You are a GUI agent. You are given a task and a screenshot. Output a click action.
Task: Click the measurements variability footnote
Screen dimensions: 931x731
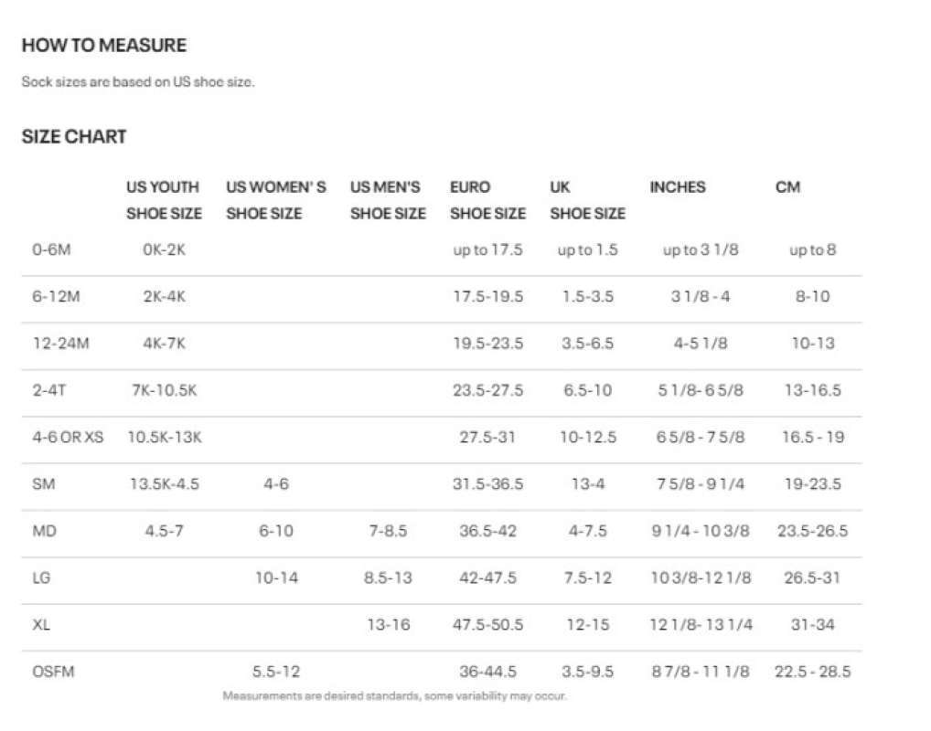tap(394, 696)
